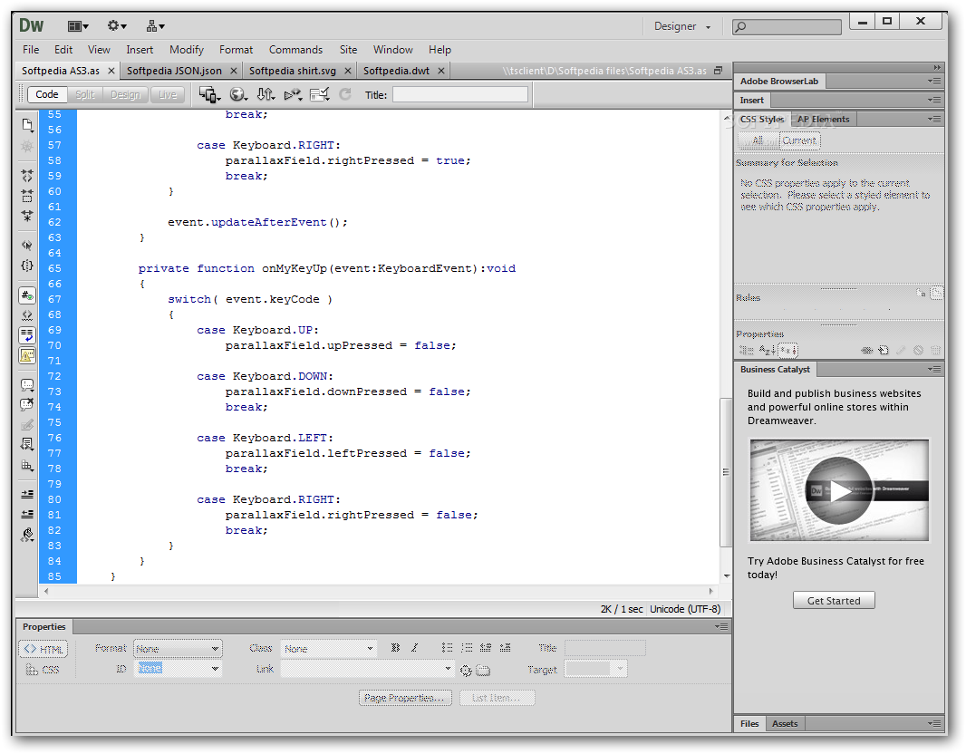966x754 pixels.
Task: Click the Remove Comment icon
Action: click(x=27, y=405)
